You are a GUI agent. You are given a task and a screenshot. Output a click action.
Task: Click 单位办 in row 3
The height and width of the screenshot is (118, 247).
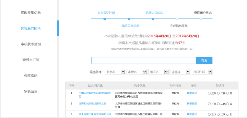(x=175, y=114)
